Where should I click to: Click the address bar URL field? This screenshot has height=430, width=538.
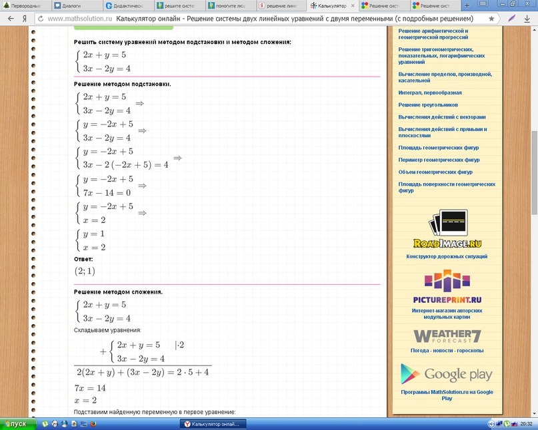click(x=259, y=19)
